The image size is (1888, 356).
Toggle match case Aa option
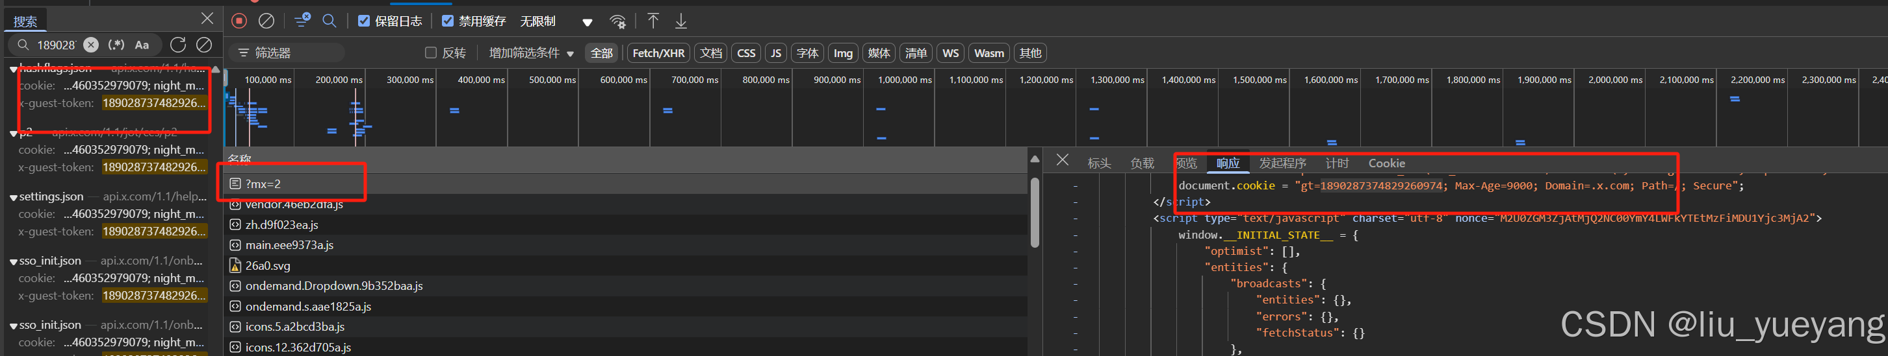[x=142, y=45]
